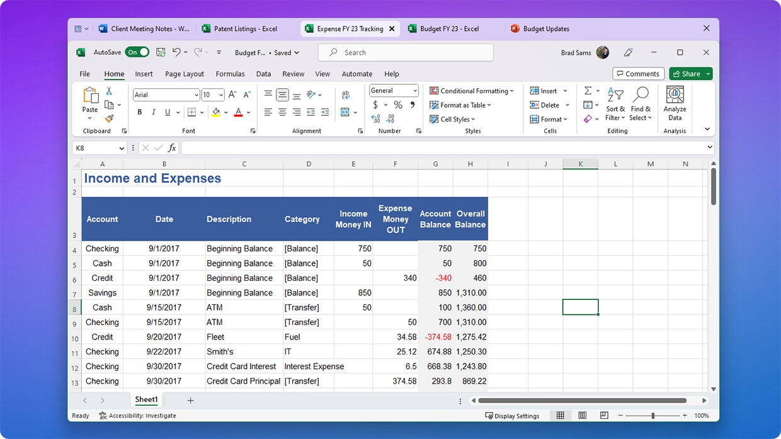Click the vertical scrollbar thumb

713,186
